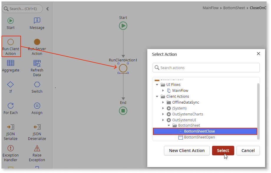Pick the If tool icon

11,84
